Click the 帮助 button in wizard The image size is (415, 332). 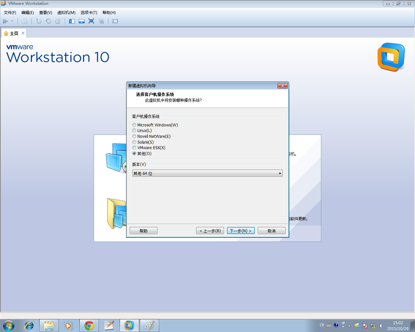tap(144, 231)
